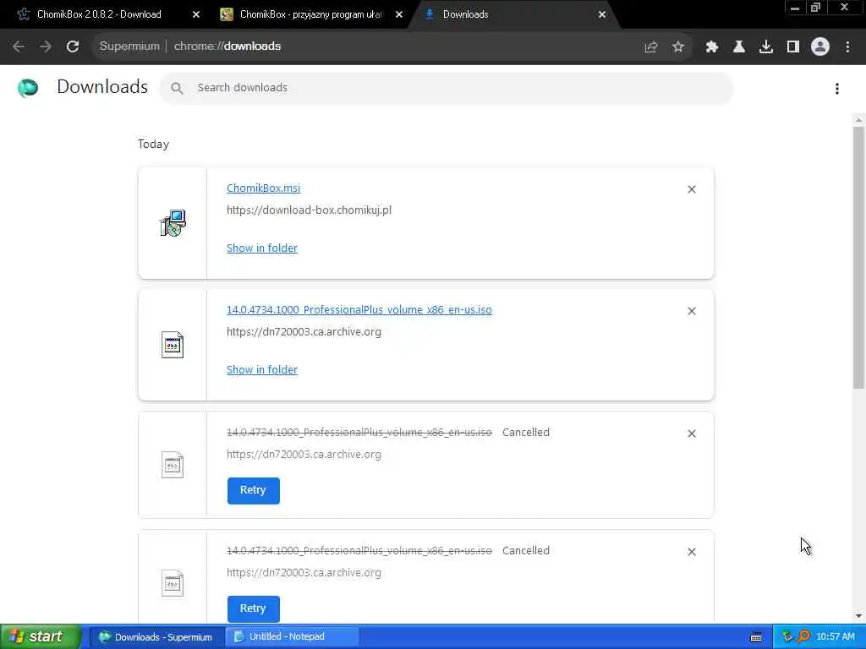The height and width of the screenshot is (649, 866).
Task: Show the completed ISO download in folder
Action: 262,370
